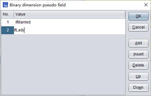The height and width of the screenshot is (96, 151).
Task: Select row number 1 cell
Action: [8, 22]
